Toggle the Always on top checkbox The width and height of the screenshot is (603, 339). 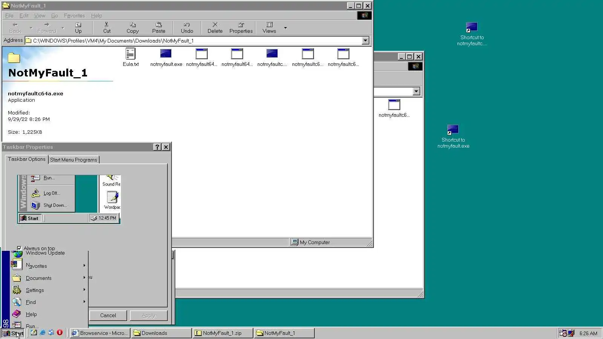point(19,248)
